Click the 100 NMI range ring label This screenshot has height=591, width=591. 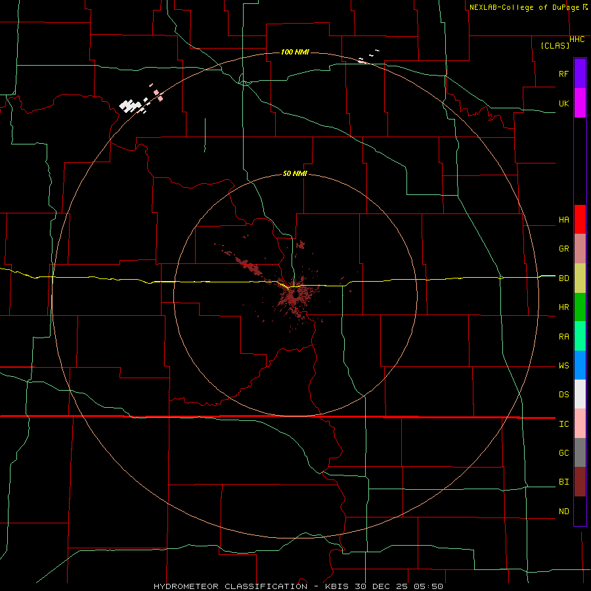pos(295,52)
